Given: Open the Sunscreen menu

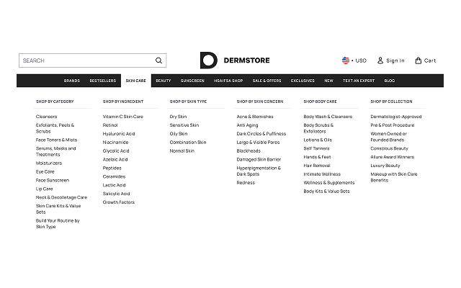Looking at the screenshot, I should tap(192, 81).
